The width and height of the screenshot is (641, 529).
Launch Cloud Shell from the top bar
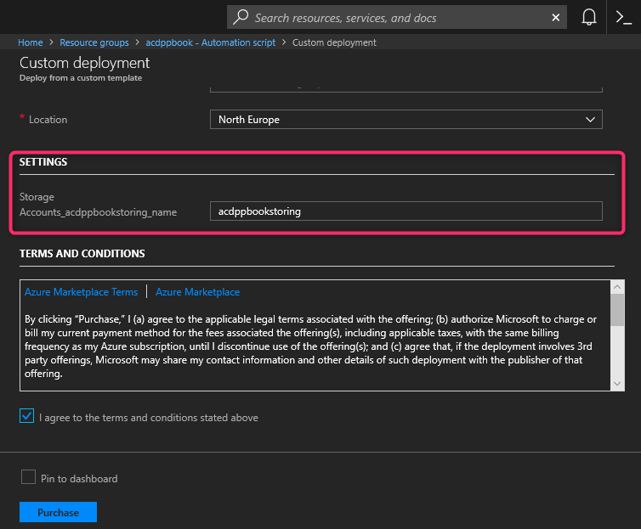[x=623, y=17]
